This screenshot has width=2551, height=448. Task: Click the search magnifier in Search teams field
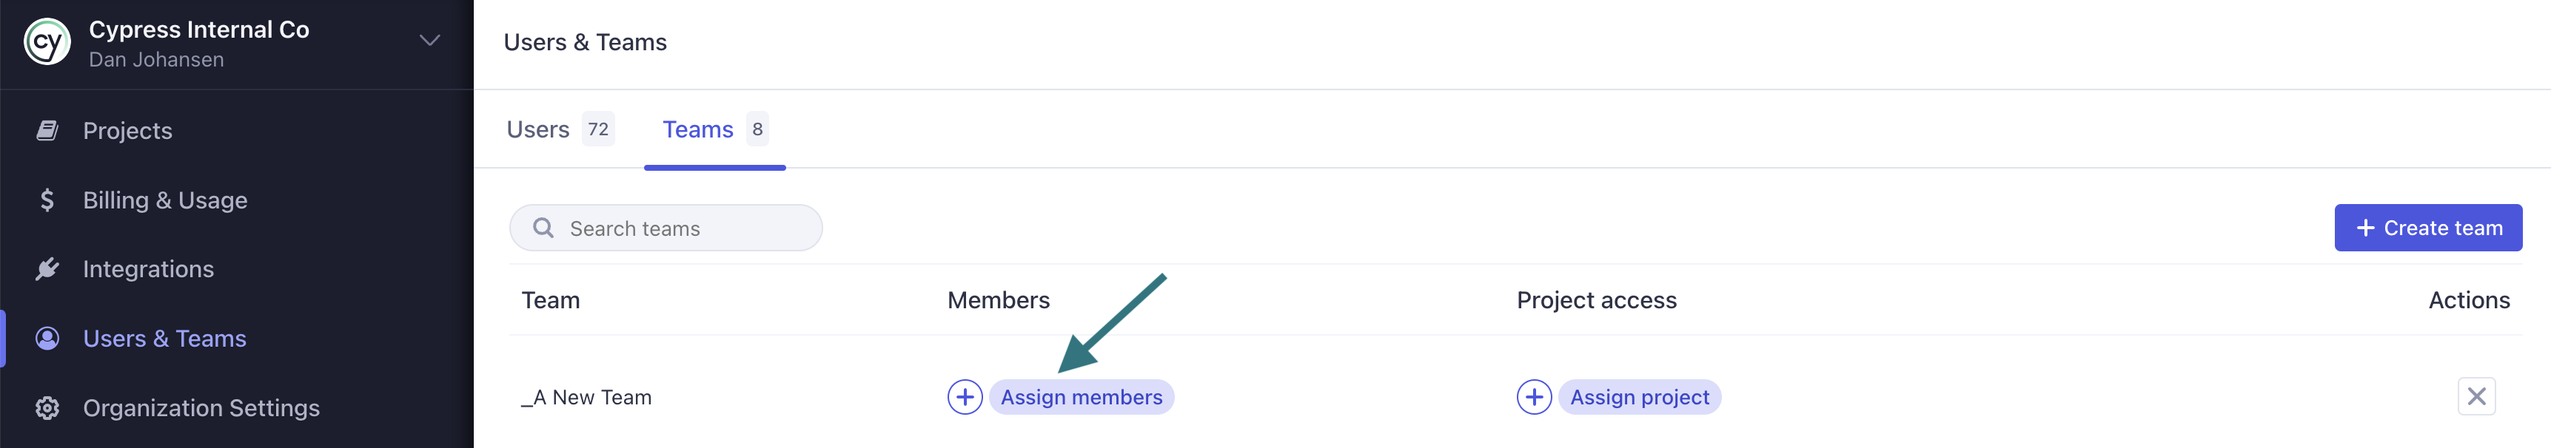coord(543,228)
